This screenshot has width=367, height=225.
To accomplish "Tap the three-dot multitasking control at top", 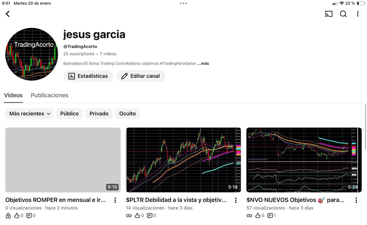I will coord(183,3).
